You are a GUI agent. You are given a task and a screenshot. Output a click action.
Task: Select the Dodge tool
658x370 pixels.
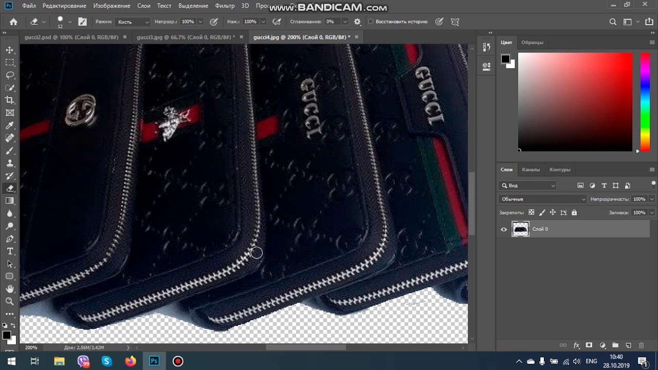point(10,226)
